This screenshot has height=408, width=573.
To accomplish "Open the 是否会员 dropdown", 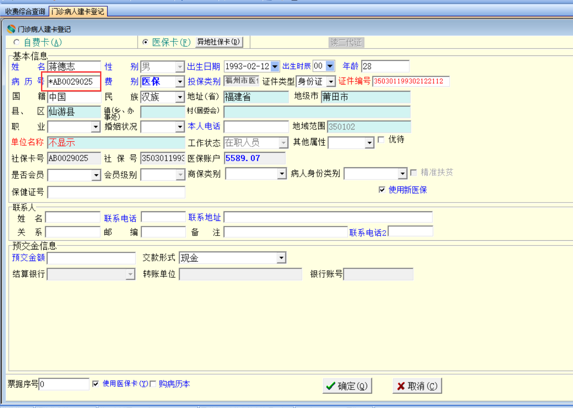I will pyautogui.click(x=96, y=175).
